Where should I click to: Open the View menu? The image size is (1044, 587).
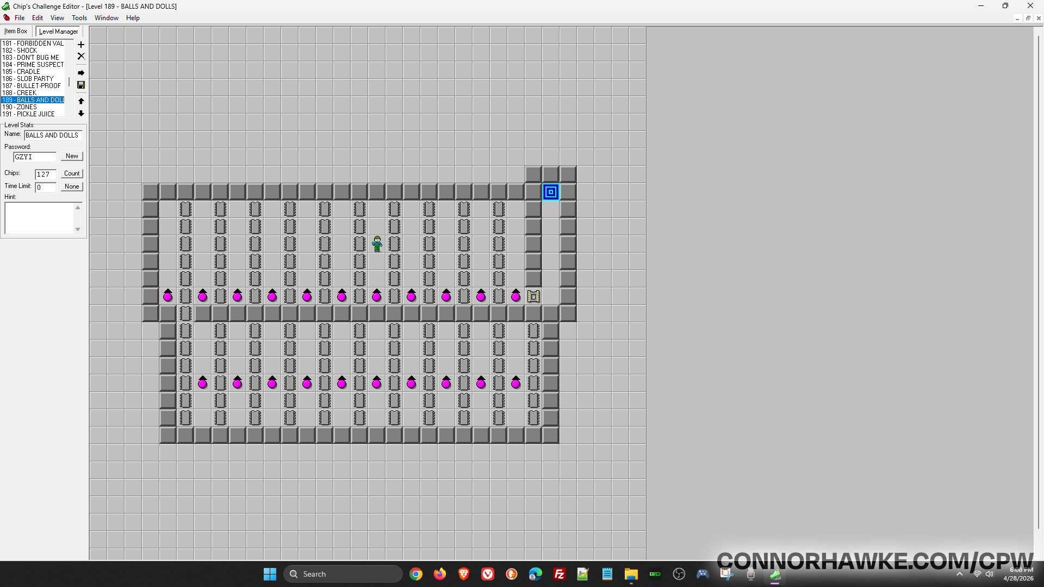[x=57, y=18]
